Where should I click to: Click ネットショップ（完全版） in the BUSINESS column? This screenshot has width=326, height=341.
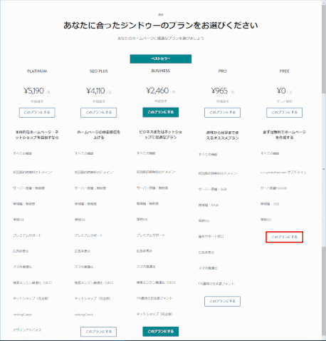click(x=154, y=314)
